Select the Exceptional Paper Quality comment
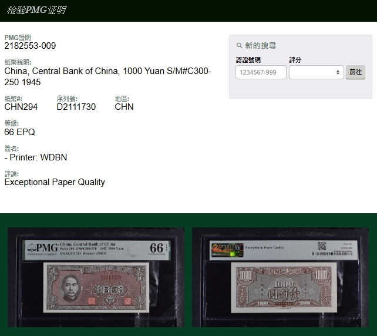The image size is (377, 336). coord(55,182)
